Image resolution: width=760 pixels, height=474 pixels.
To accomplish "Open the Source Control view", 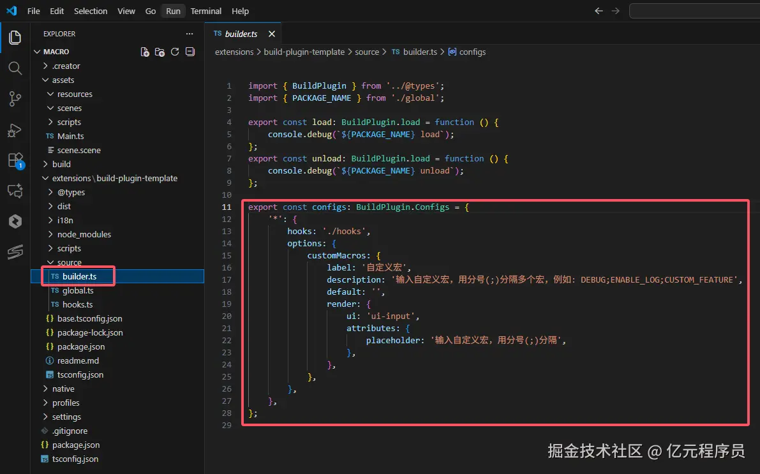I will [x=15, y=99].
